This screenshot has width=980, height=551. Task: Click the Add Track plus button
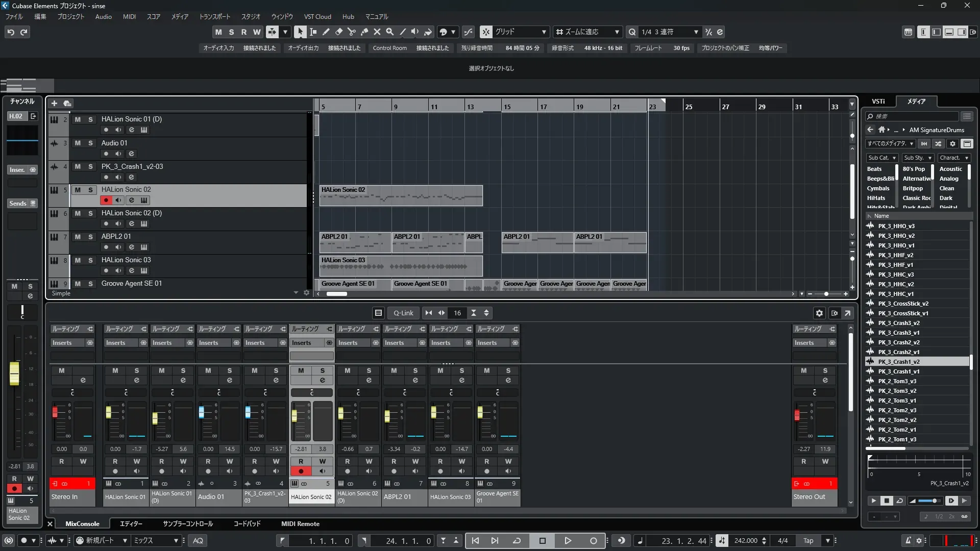coord(54,104)
